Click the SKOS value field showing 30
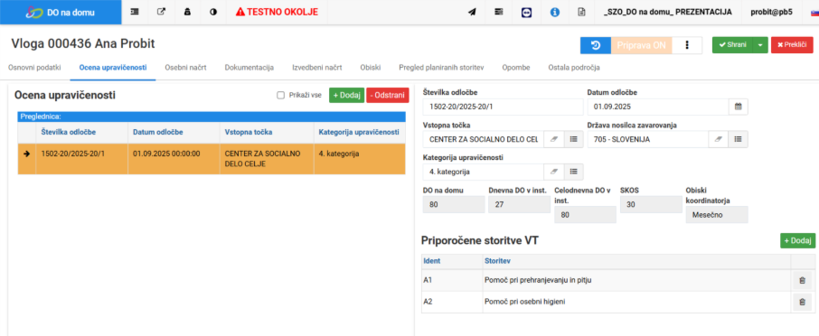Image resolution: width=819 pixels, height=336 pixels. [x=651, y=204]
